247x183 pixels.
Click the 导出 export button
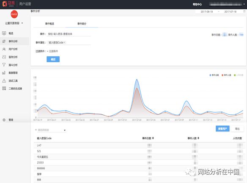(x=237, y=129)
